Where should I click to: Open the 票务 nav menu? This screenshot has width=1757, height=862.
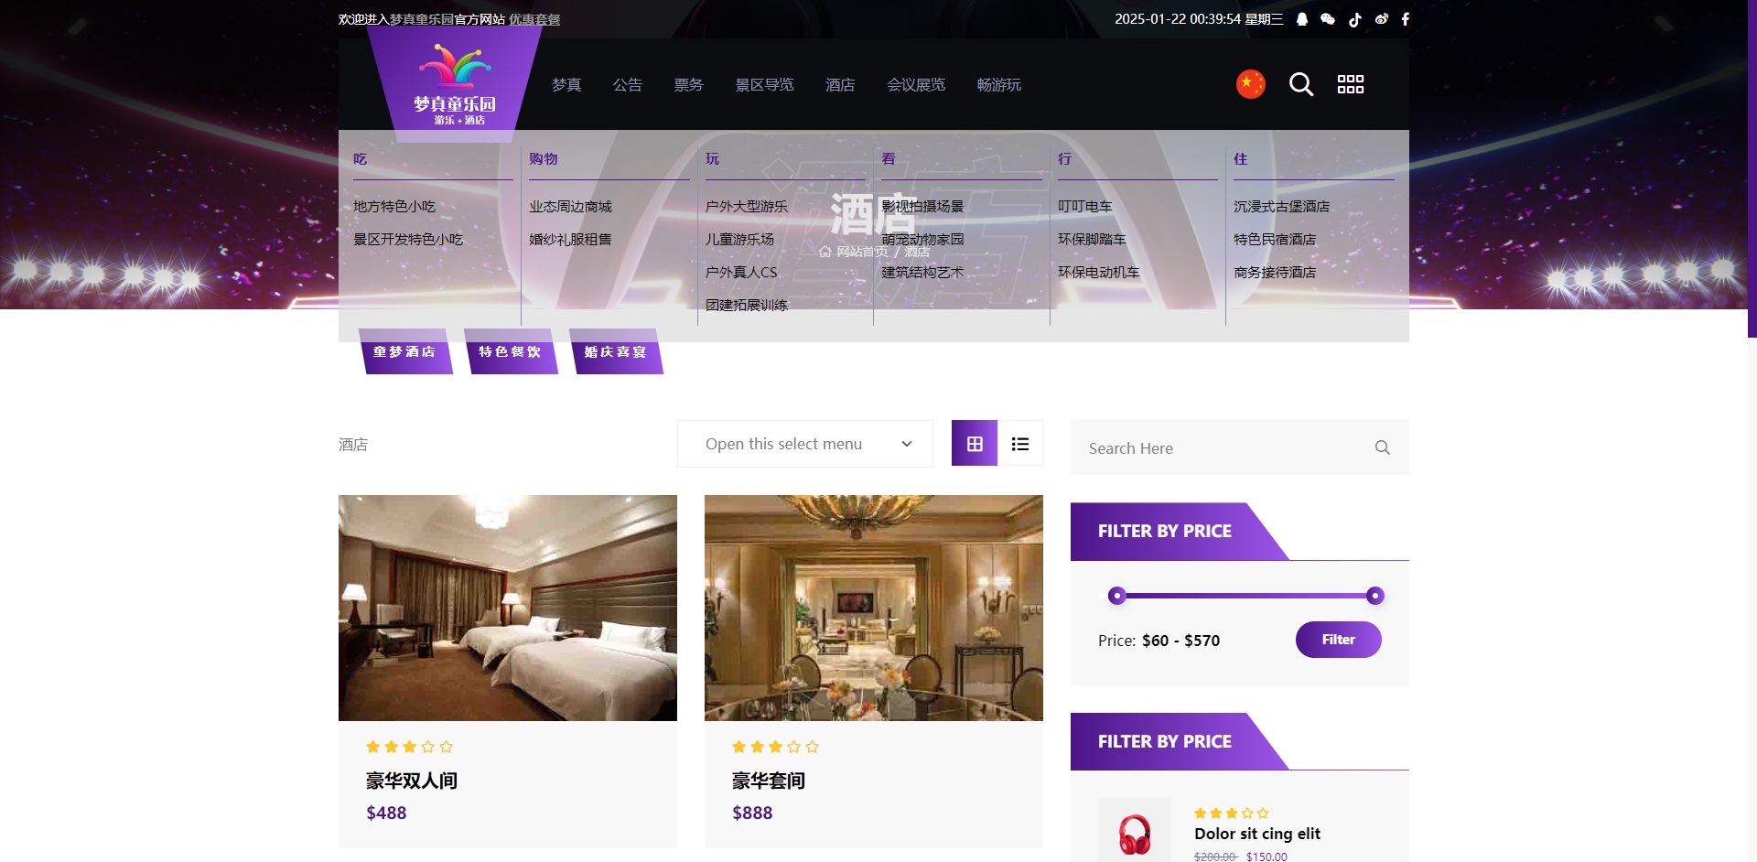689,84
